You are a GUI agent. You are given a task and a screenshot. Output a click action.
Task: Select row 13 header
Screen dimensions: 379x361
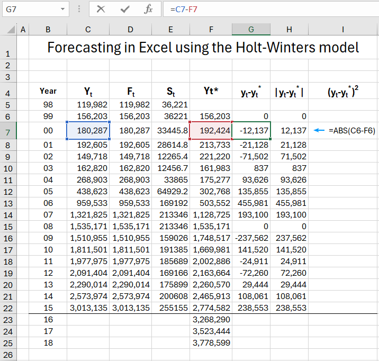coord(8,203)
